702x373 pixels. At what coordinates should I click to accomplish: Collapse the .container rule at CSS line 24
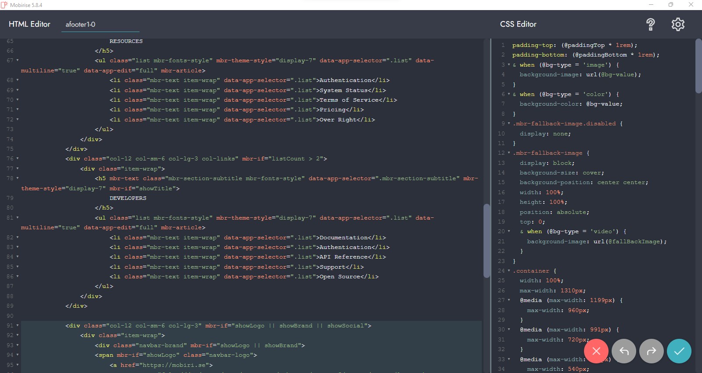[x=509, y=271]
